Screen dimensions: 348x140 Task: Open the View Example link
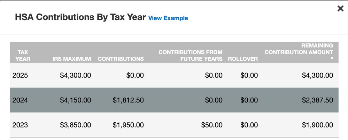(x=168, y=18)
